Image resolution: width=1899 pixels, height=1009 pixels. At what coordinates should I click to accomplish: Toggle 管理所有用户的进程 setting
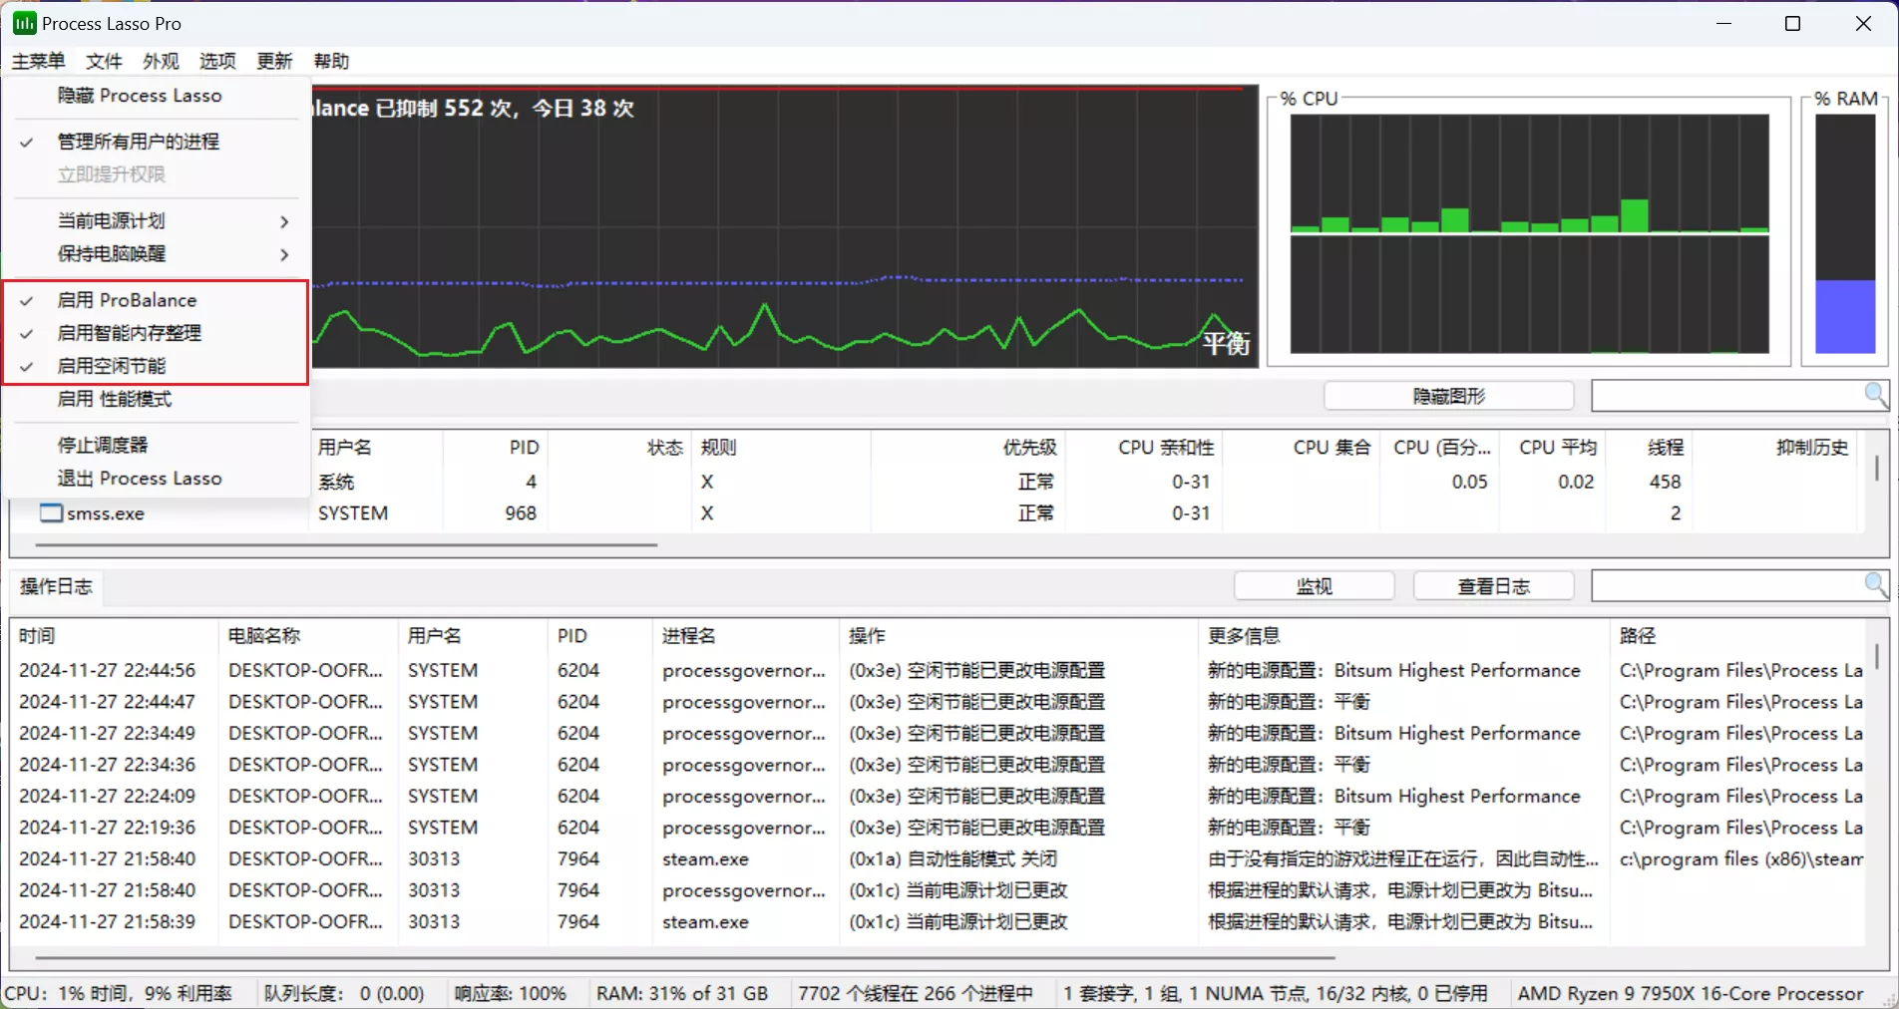click(138, 142)
